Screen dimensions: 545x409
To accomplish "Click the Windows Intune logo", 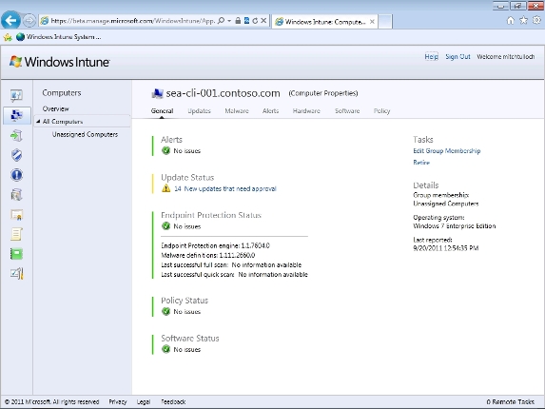I will click(x=59, y=62).
